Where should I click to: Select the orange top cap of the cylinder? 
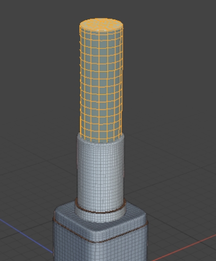pos(101,24)
